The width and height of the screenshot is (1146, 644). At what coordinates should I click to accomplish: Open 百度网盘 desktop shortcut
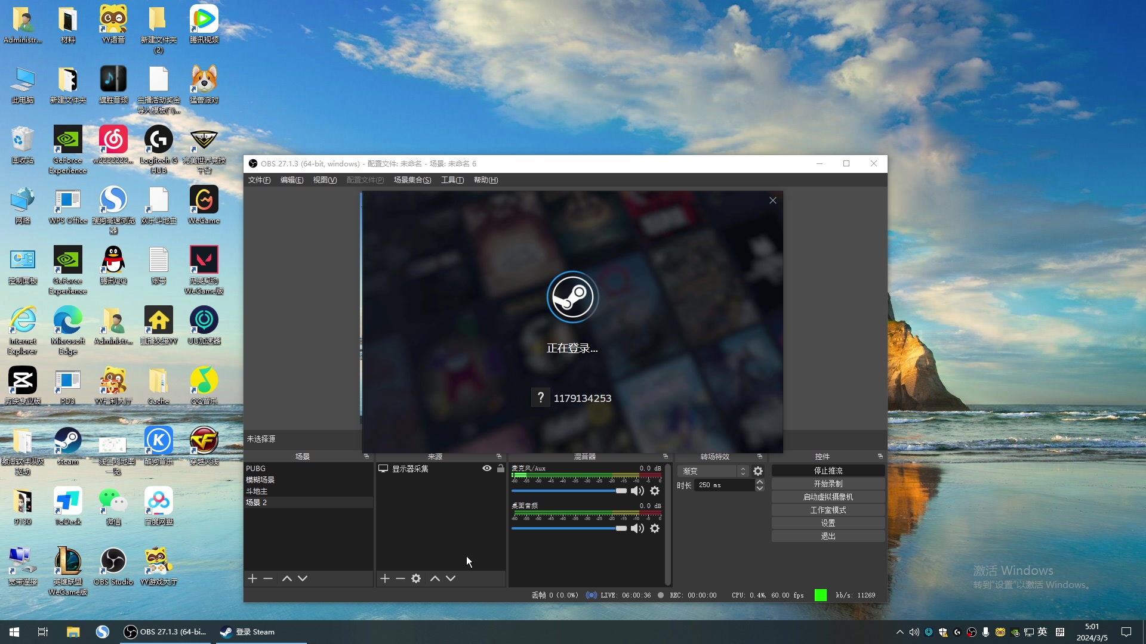[x=158, y=507]
